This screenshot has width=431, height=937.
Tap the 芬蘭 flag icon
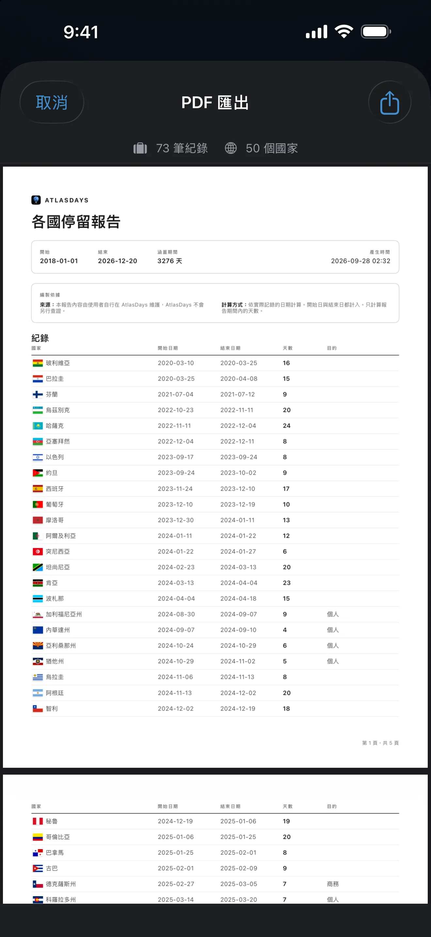[x=38, y=394]
